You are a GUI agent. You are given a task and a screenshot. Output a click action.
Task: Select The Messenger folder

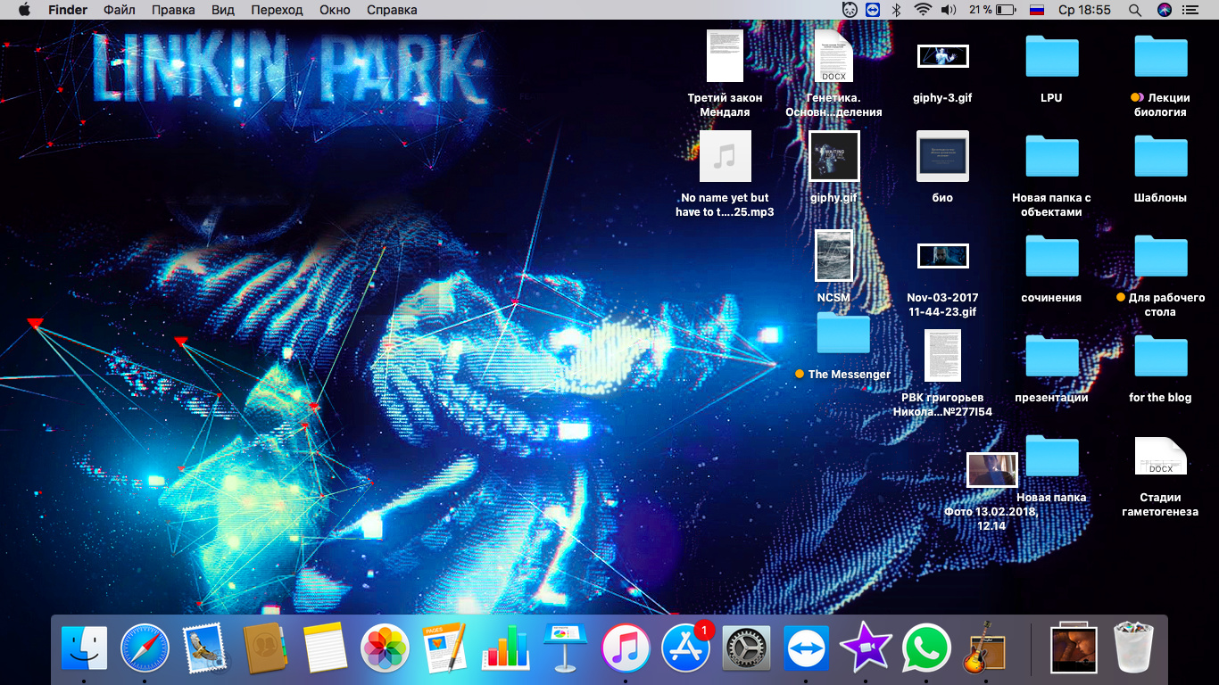[x=842, y=333]
